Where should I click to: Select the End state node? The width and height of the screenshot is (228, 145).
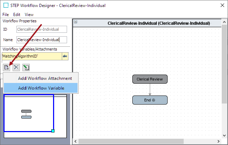click(x=150, y=100)
